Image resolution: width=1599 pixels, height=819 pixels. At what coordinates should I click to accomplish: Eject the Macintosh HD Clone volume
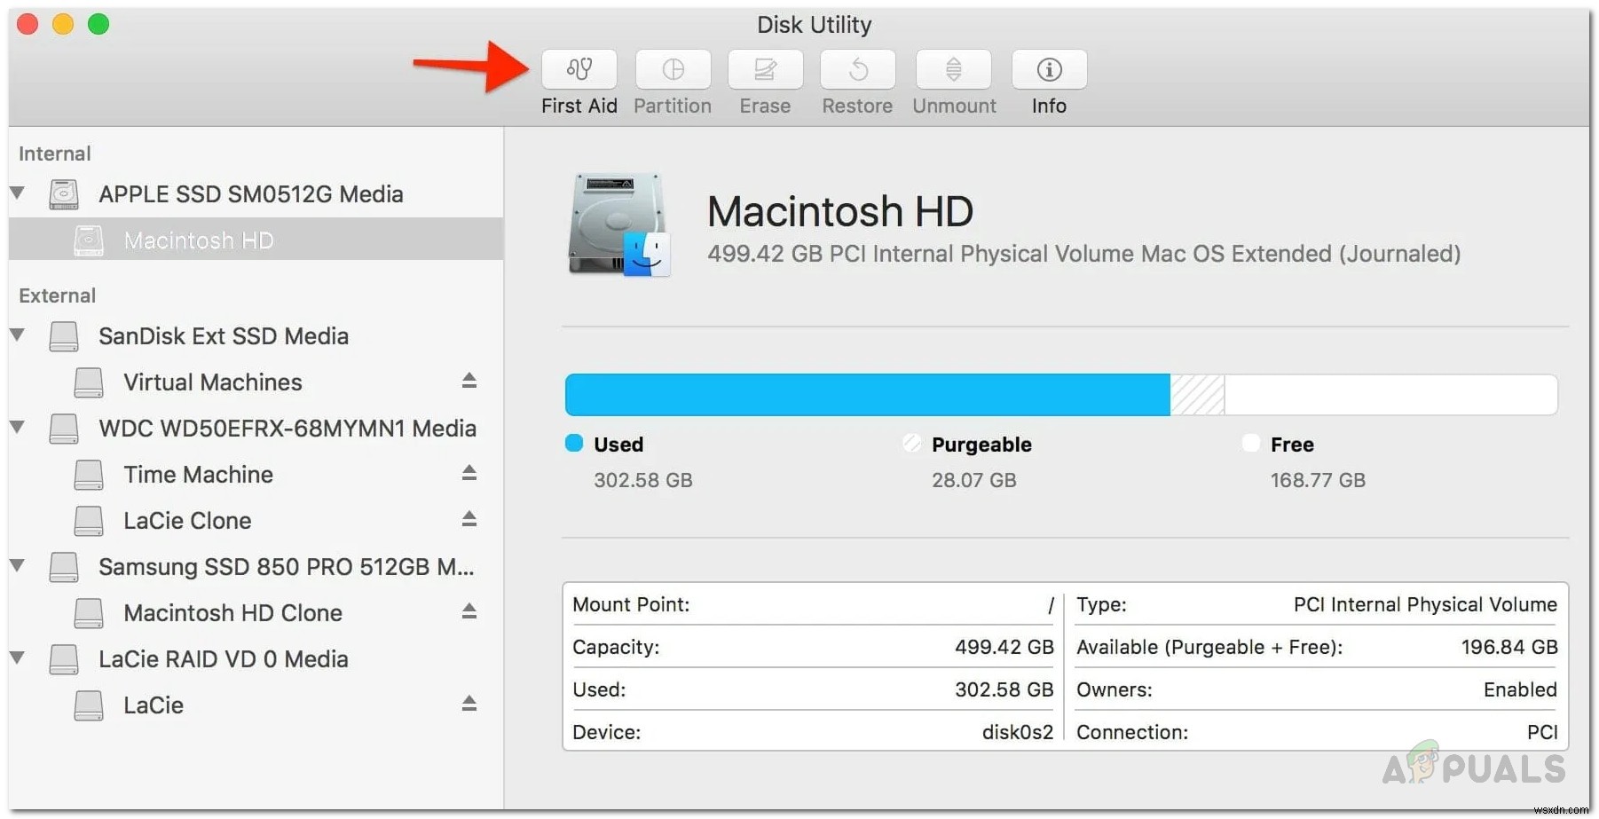pos(469,612)
